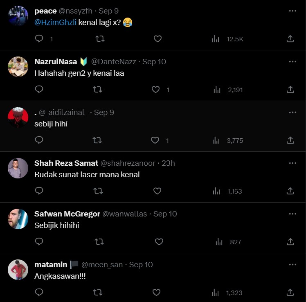Share peace's tweet

(x=290, y=39)
